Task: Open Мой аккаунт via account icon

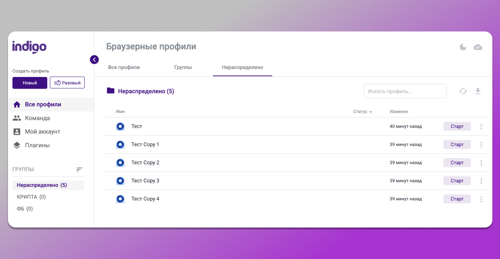Action: [17, 132]
